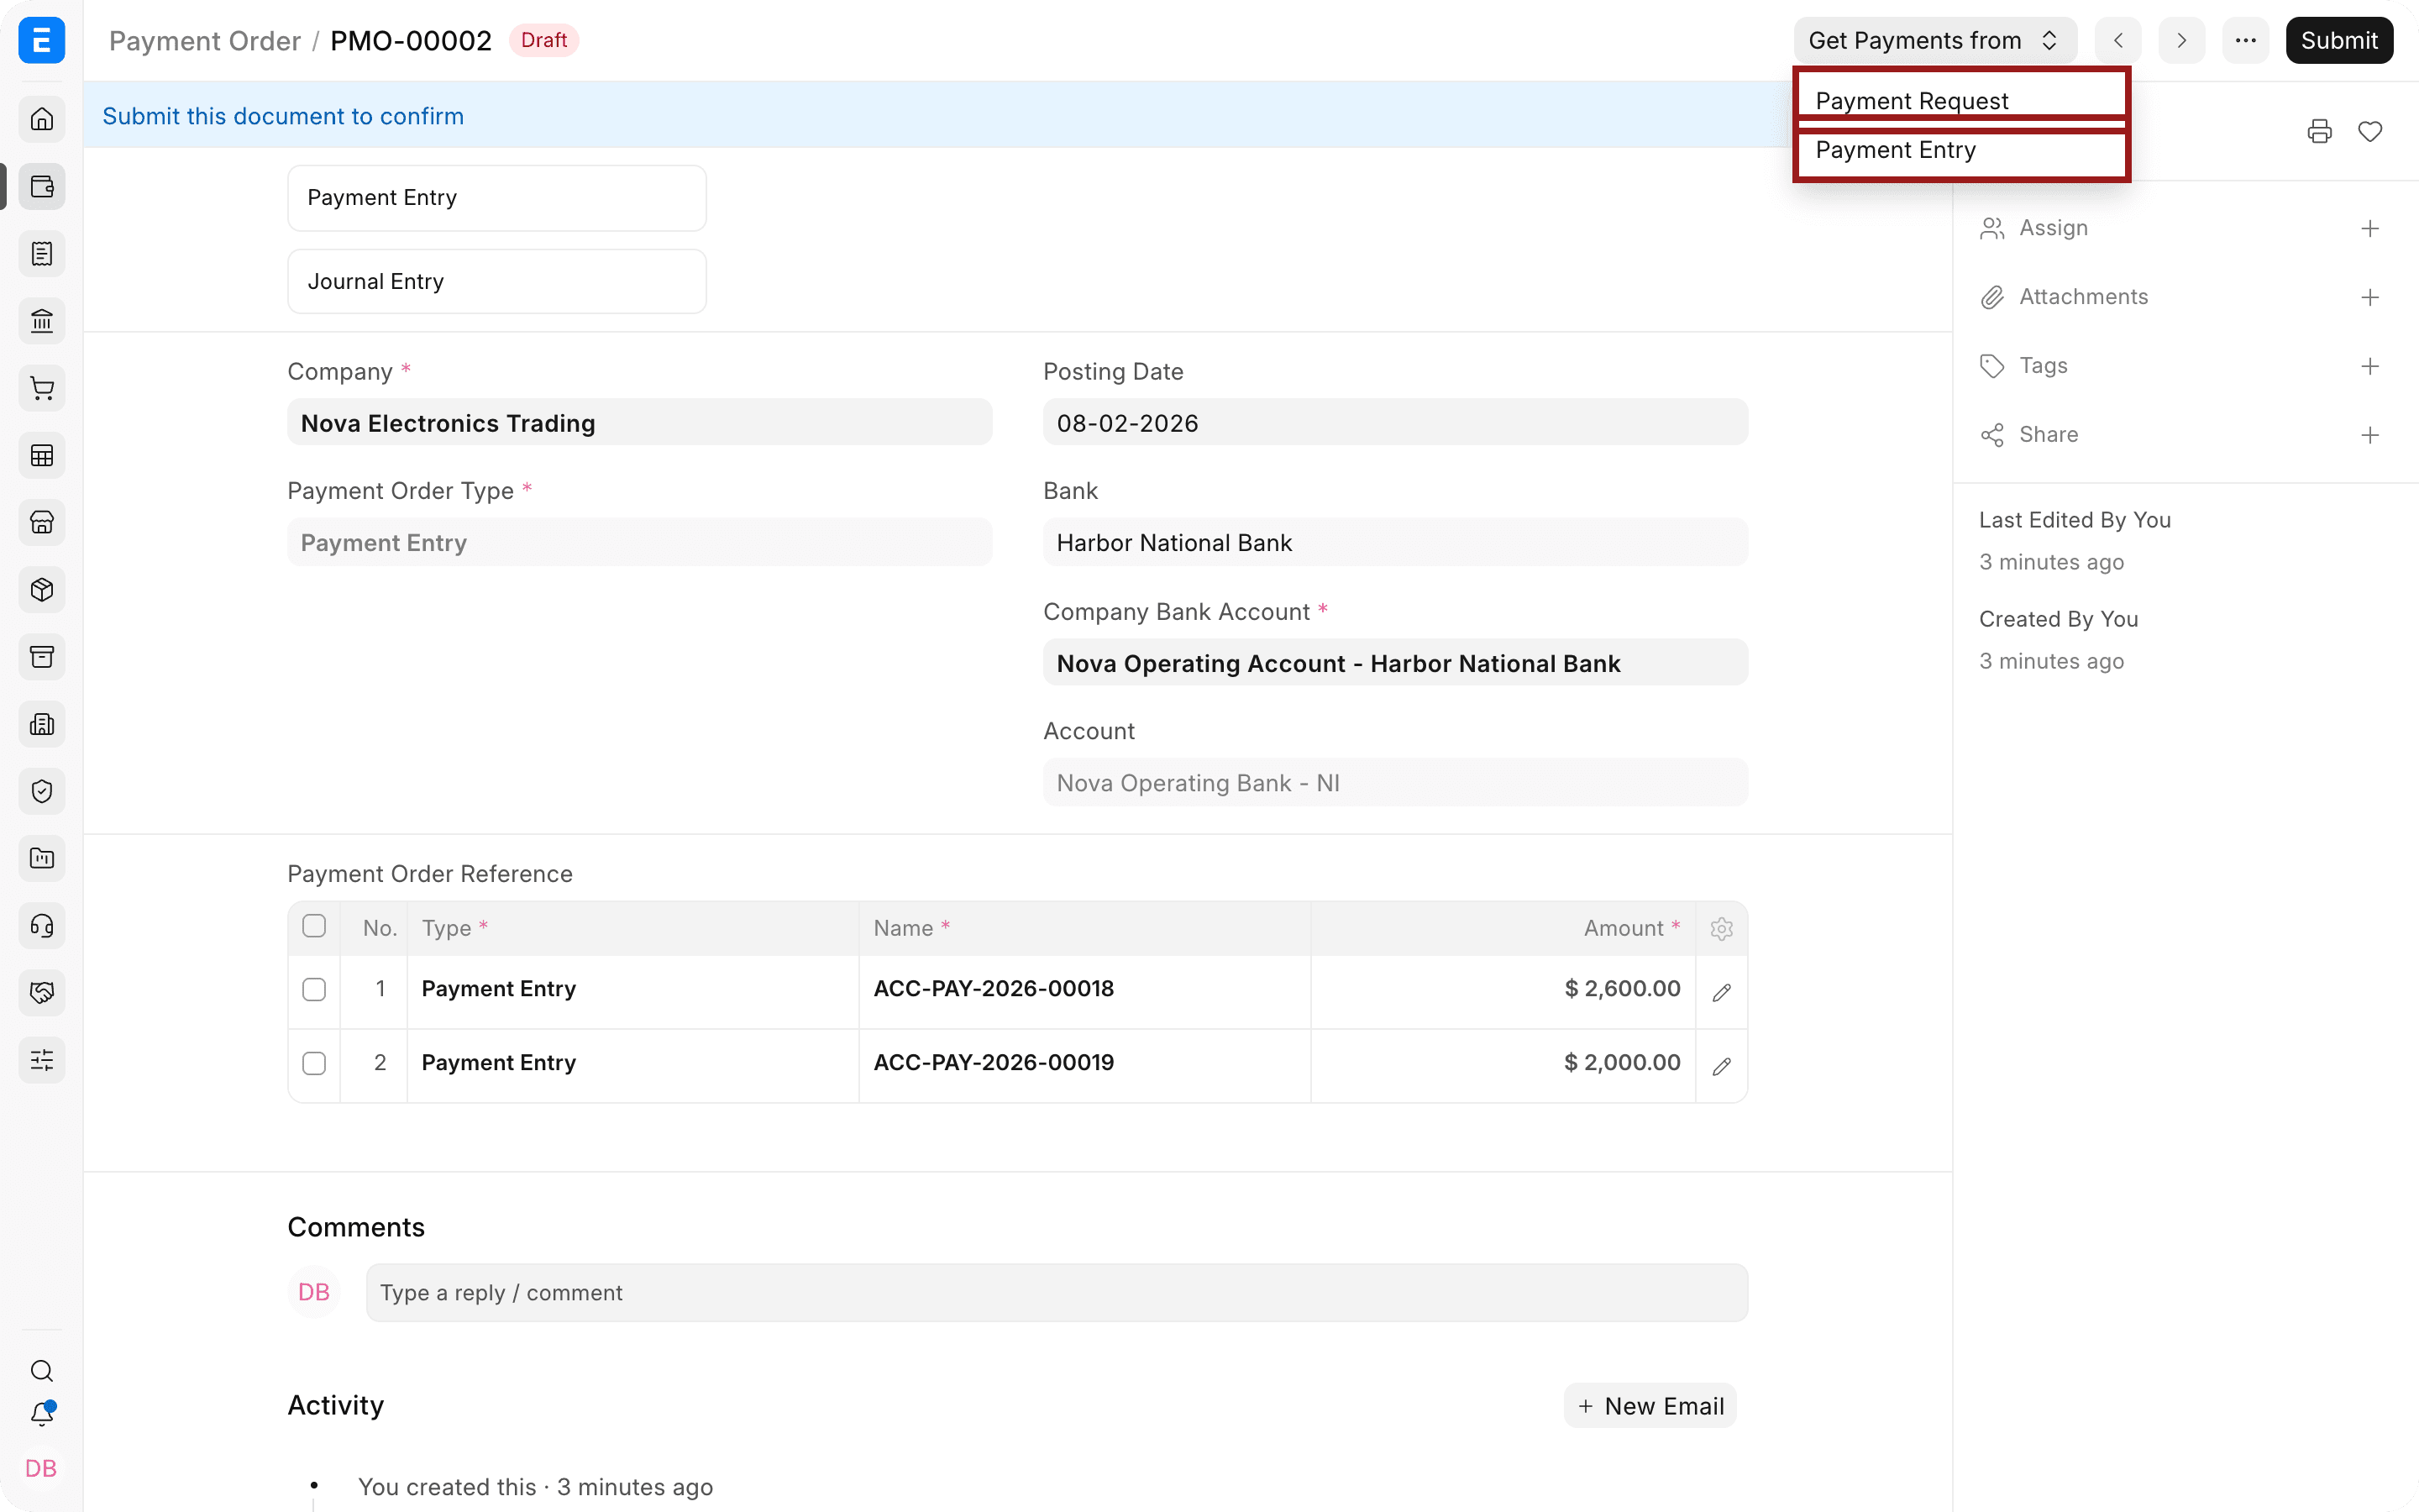
Task: Open Payment Order breadcrumb link
Action: pos(204,40)
